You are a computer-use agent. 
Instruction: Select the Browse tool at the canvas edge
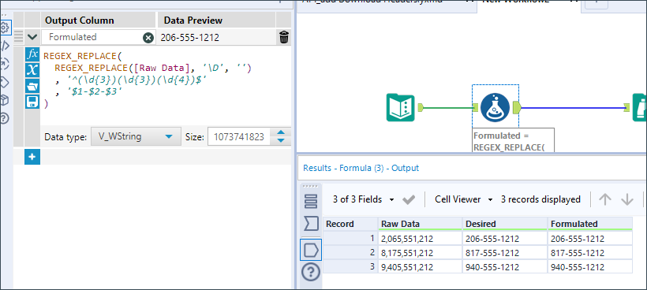[x=640, y=107]
